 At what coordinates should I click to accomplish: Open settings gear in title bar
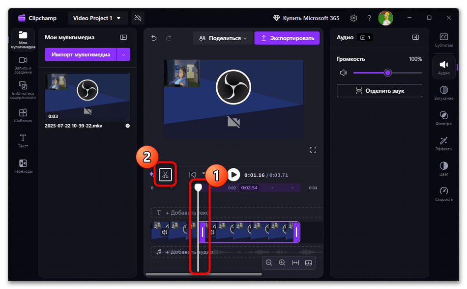pos(353,18)
